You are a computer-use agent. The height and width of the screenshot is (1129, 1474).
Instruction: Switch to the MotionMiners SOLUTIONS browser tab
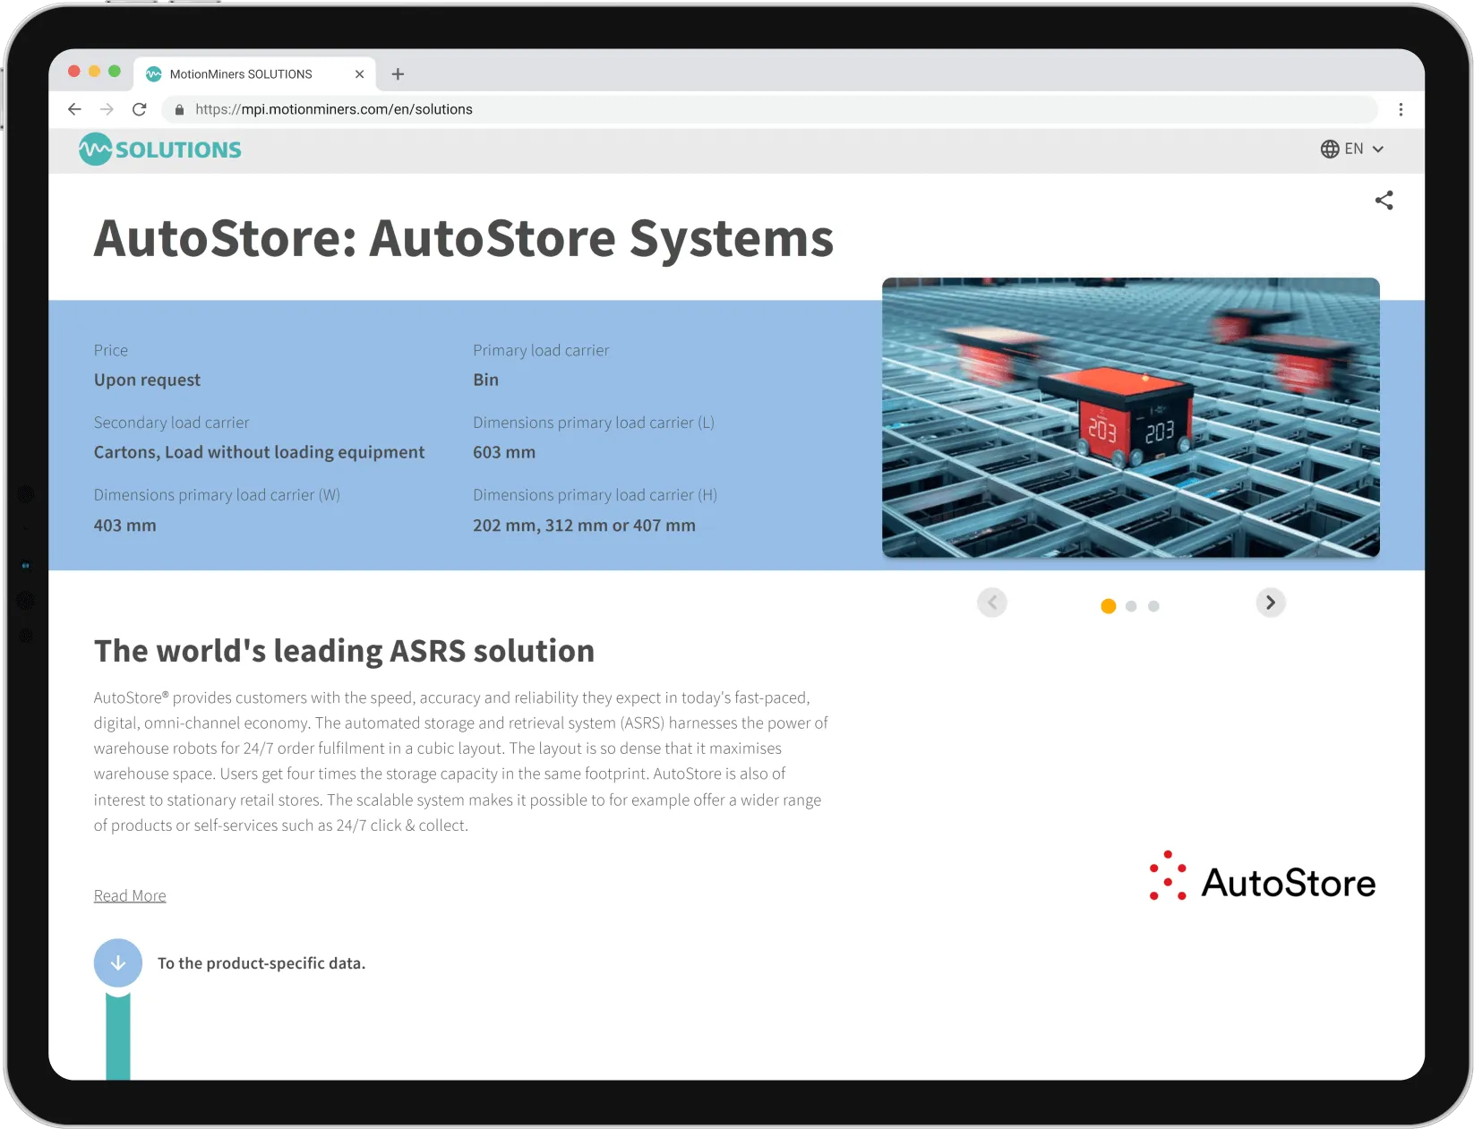(x=242, y=73)
